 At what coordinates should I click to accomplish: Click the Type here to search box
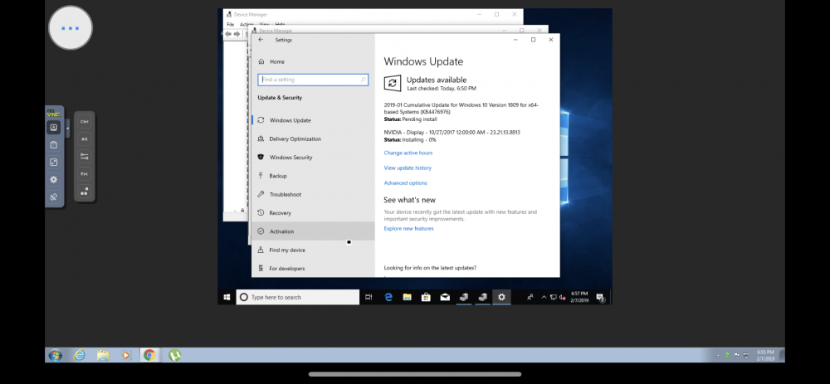click(297, 297)
